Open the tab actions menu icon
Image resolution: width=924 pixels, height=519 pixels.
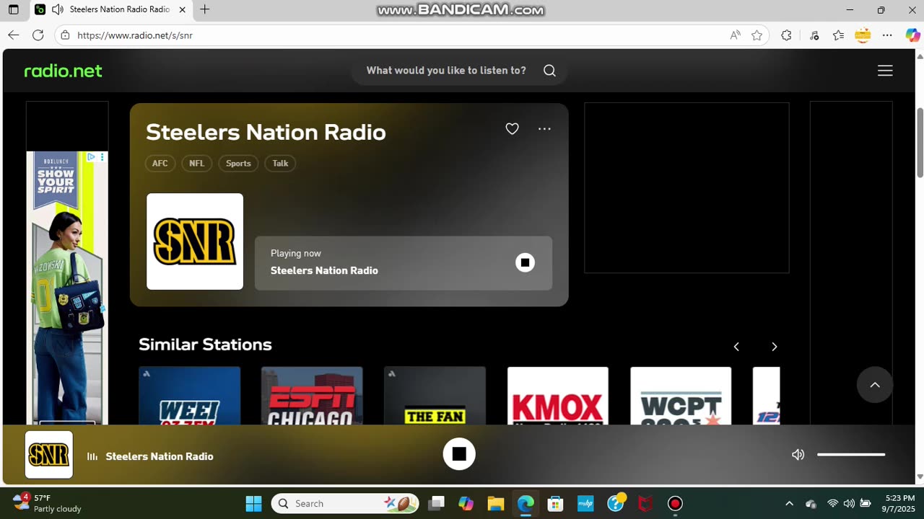[x=13, y=9]
